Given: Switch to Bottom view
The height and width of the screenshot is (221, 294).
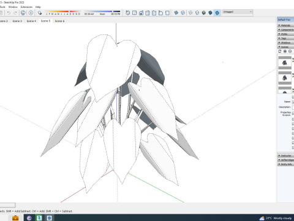Looking at the screenshot, I should [x=167, y=13].
